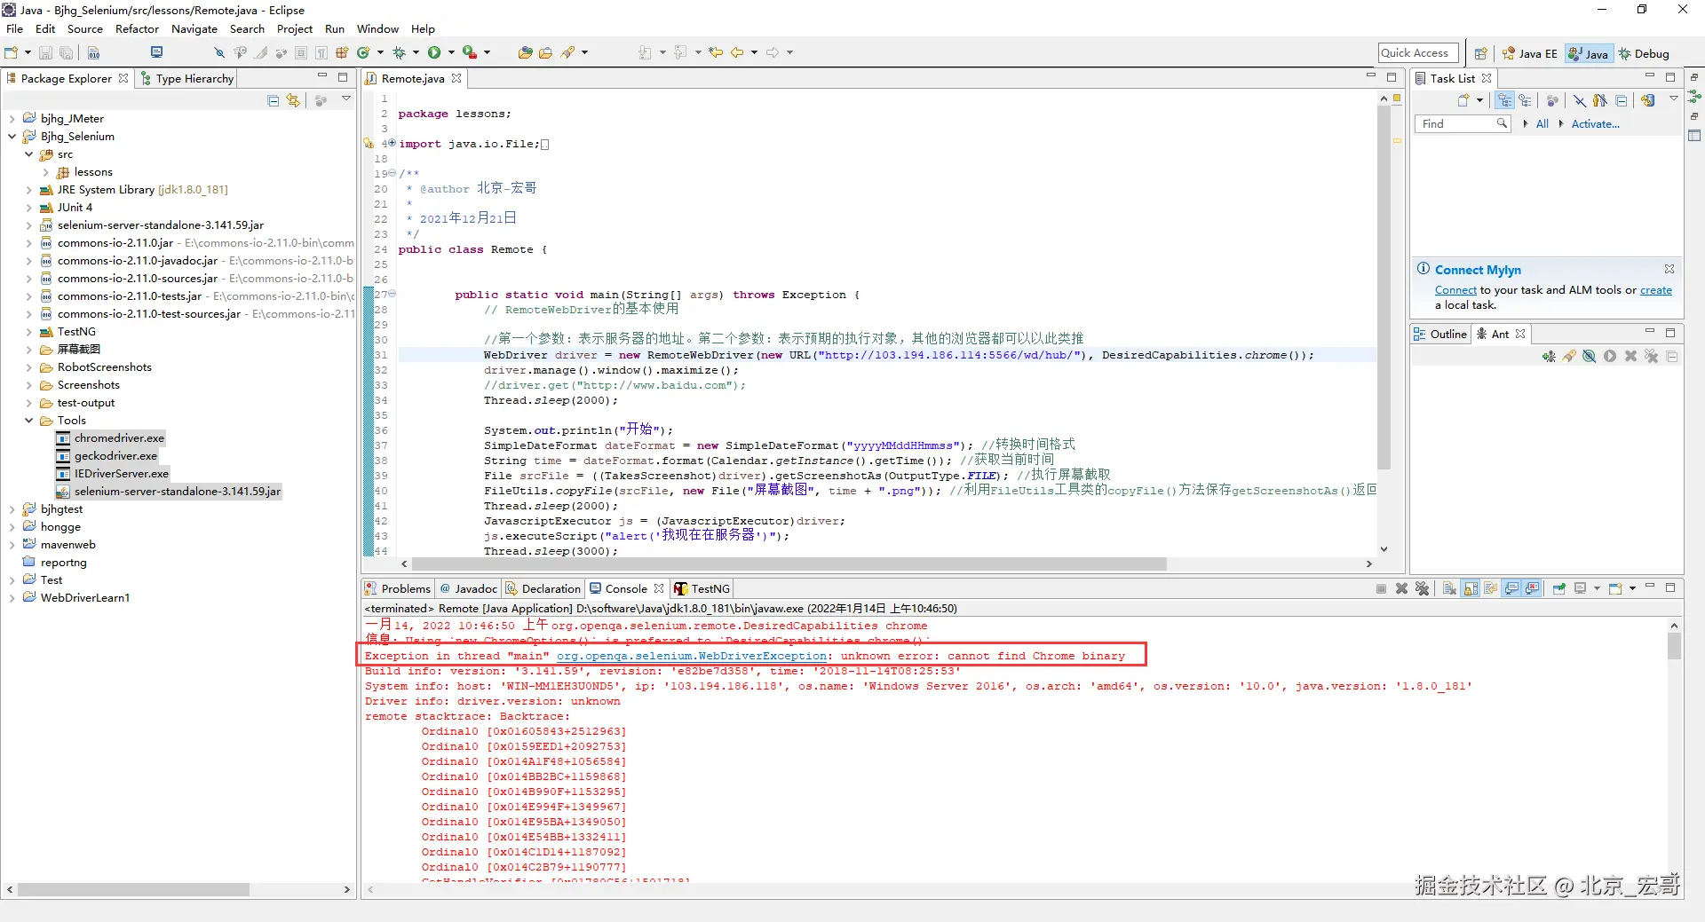Viewport: 1705px width, 922px height.
Task: Collapse All in Package Explorer
Action: click(274, 101)
